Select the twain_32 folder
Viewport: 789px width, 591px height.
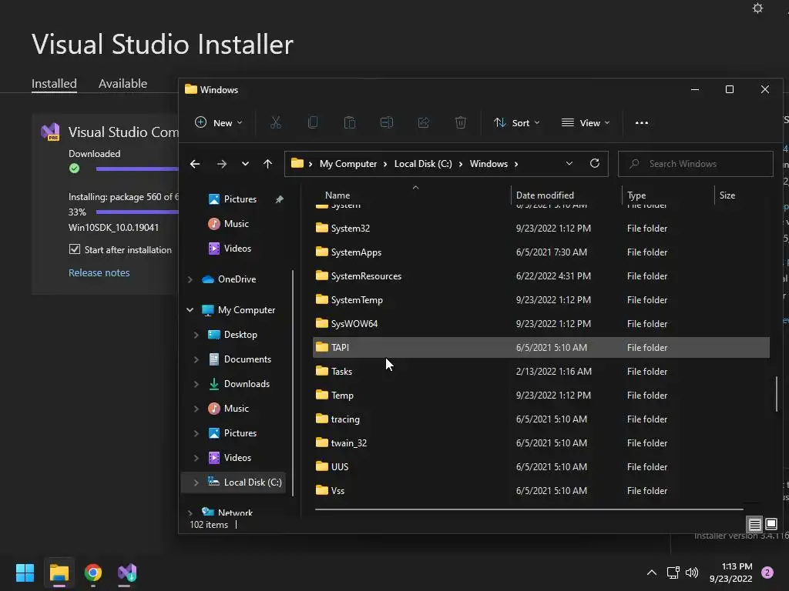click(541, 442)
